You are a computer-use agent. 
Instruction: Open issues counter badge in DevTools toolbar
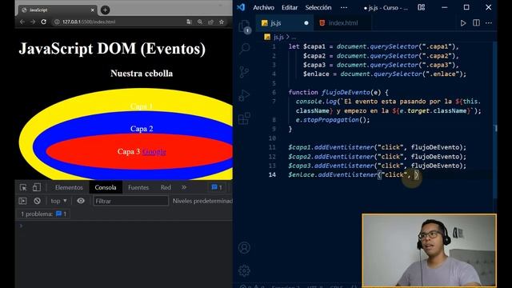[217, 187]
